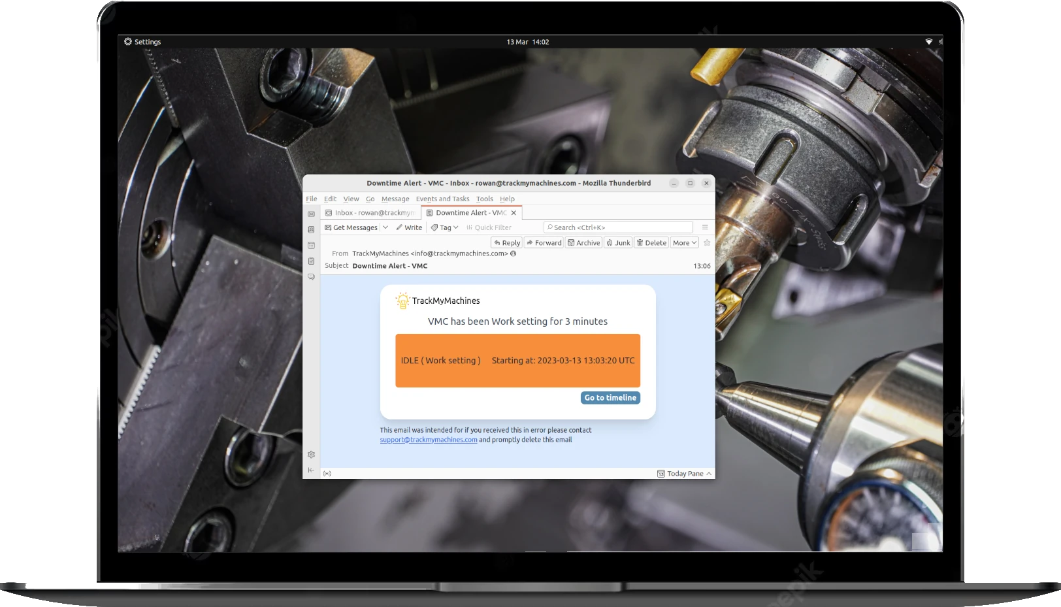Image resolution: width=1061 pixels, height=607 pixels.
Task: Open Thunderbird Settings via the gear icon
Action: (x=312, y=454)
